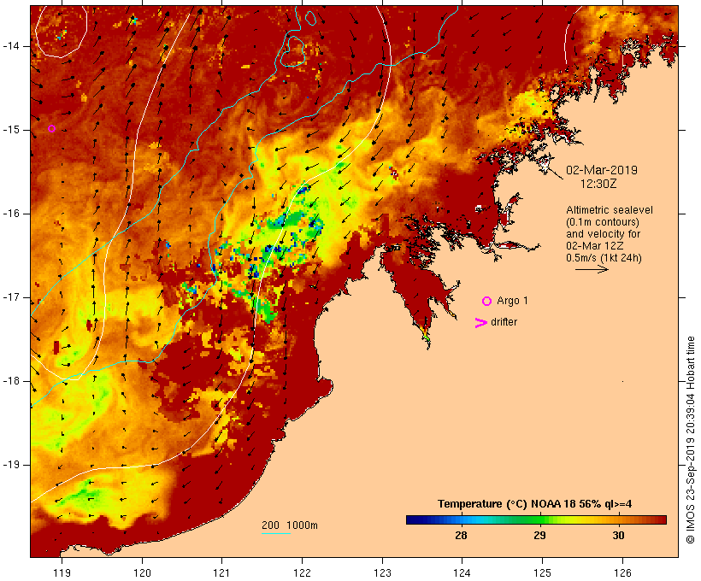
Task: Click the '0.5m/s (1kt 24h)' text
Action: tap(604, 258)
